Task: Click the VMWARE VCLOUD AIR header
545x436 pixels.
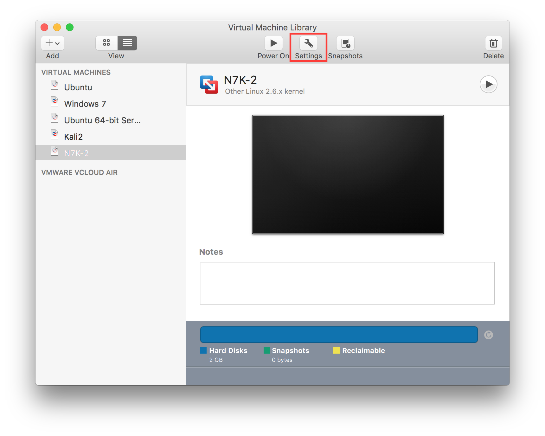Action: [x=80, y=172]
